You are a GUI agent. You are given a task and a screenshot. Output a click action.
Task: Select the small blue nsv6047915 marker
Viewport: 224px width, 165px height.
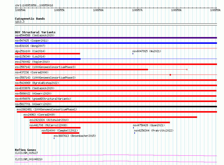click(x=133, y=54)
